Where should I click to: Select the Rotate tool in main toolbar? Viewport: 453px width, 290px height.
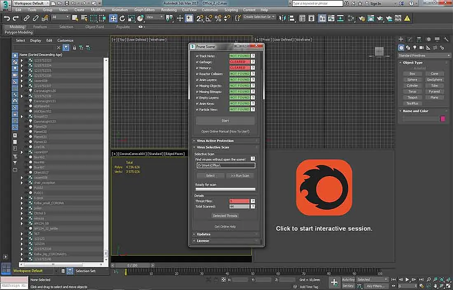click(122, 19)
